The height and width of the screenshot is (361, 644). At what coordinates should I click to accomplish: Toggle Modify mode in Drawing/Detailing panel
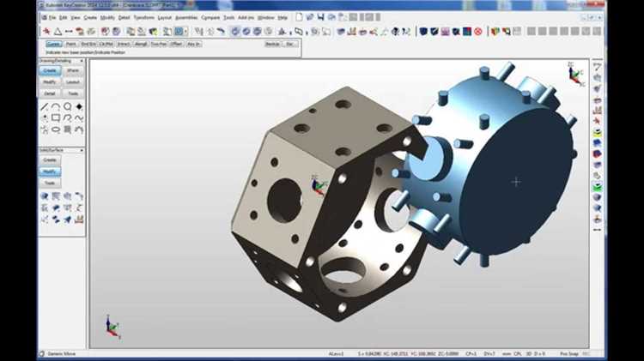pyautogui.click(x=50, y=82)
